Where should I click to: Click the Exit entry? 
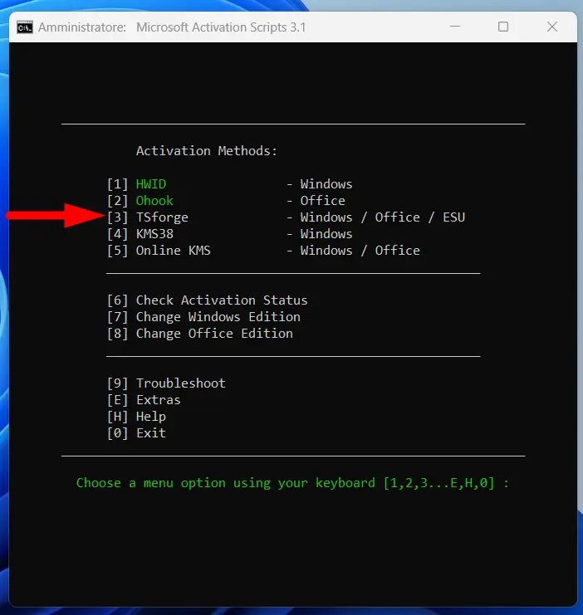click(x=151, y=433)
